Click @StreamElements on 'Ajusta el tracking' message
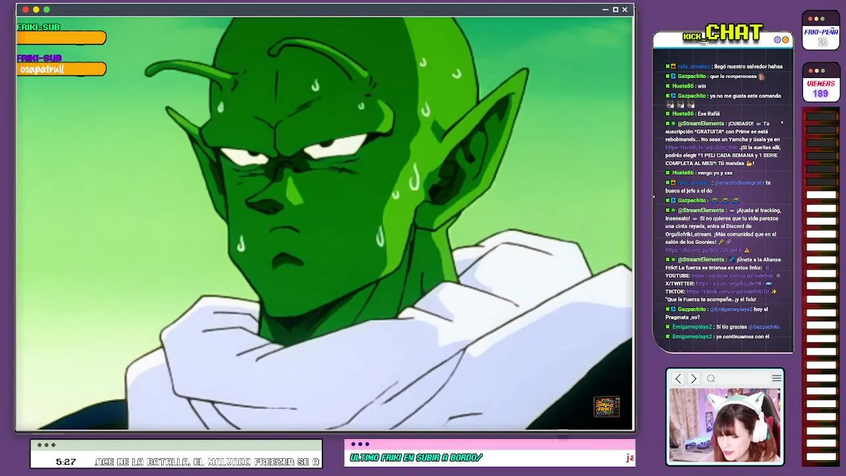This screenshot has width=846, height=476. tap(701, 210)
